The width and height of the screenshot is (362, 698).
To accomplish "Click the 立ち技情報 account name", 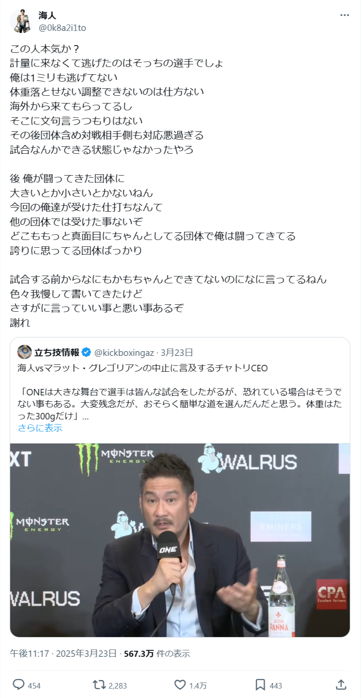I will click(57, 352).
